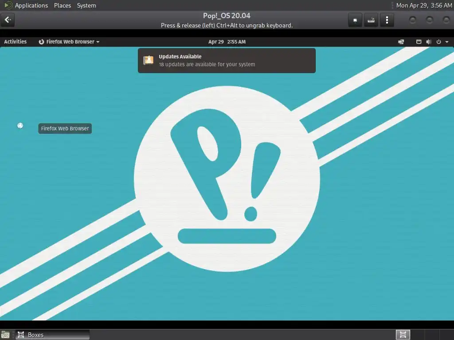Click the updates notification package icon
This screenshot has width=454, height=340.
tap(149, 60)
